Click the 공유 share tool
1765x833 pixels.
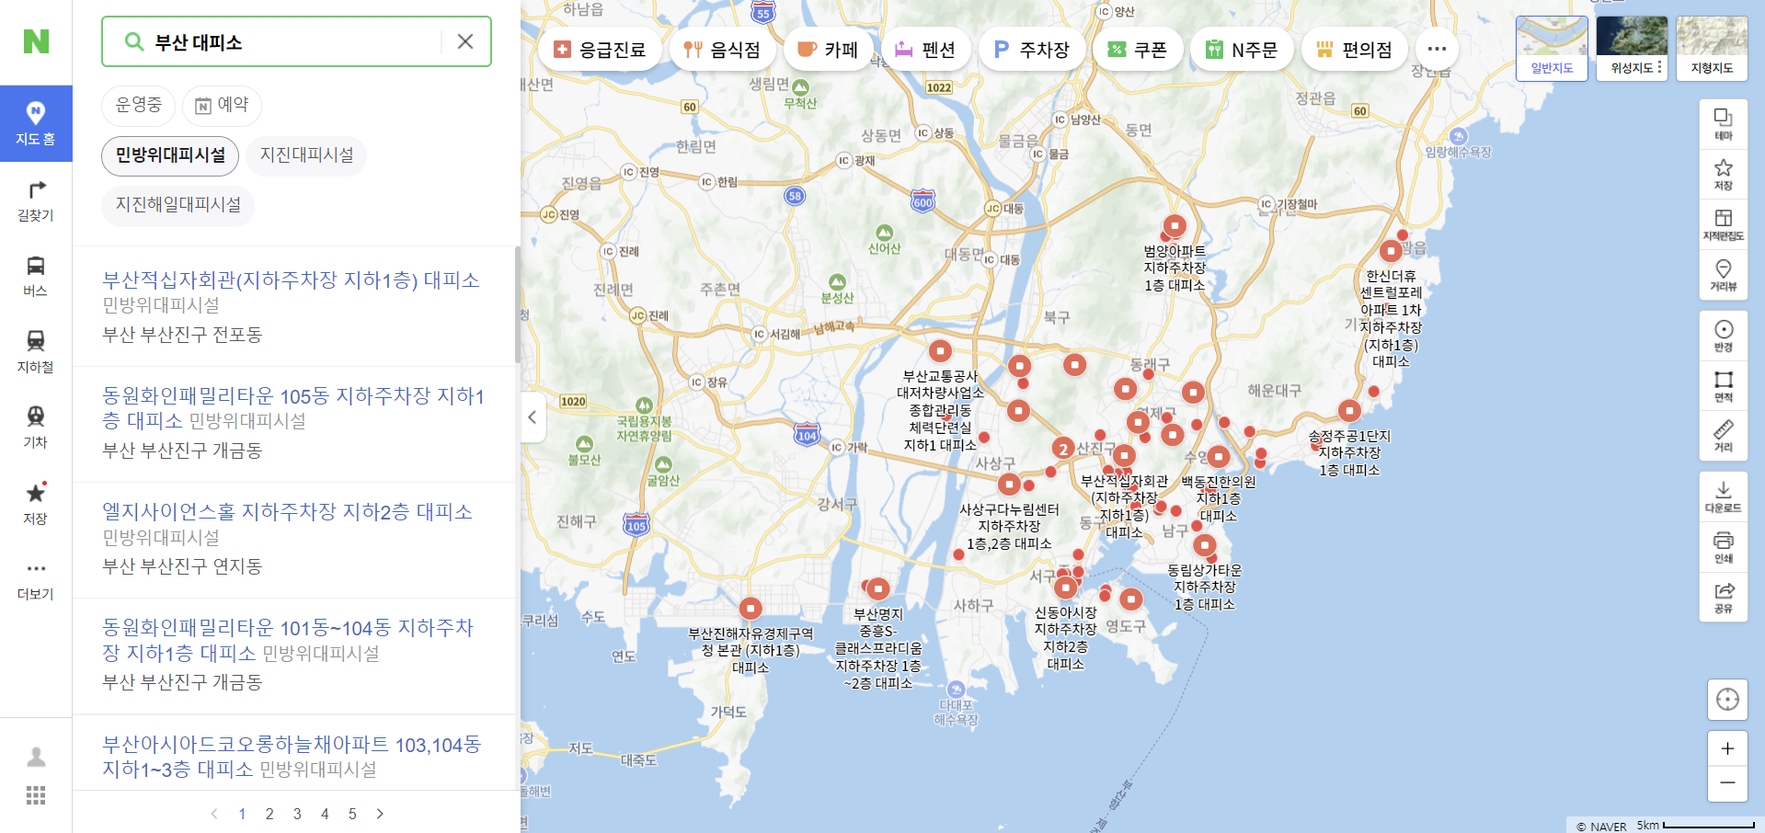coord(1724,597)
